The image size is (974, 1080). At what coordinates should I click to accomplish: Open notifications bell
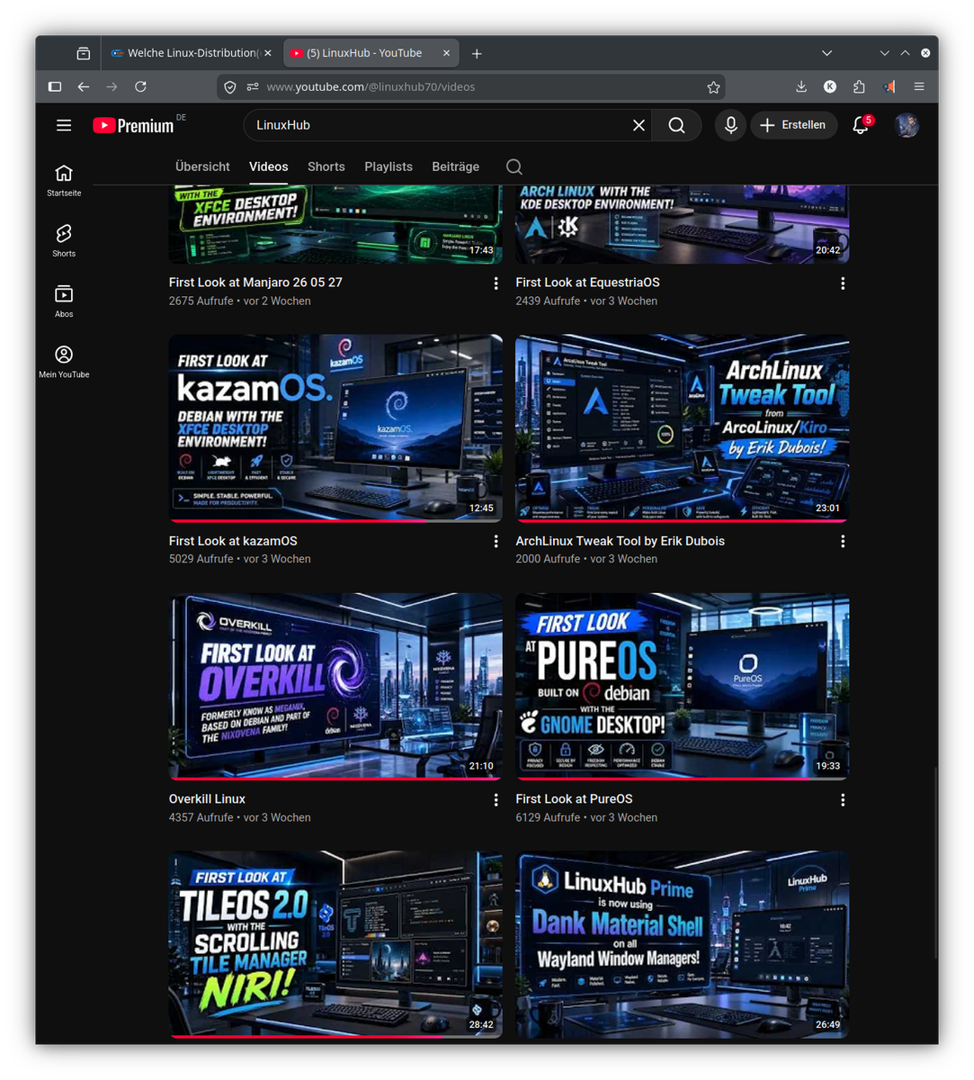[861, 125]
